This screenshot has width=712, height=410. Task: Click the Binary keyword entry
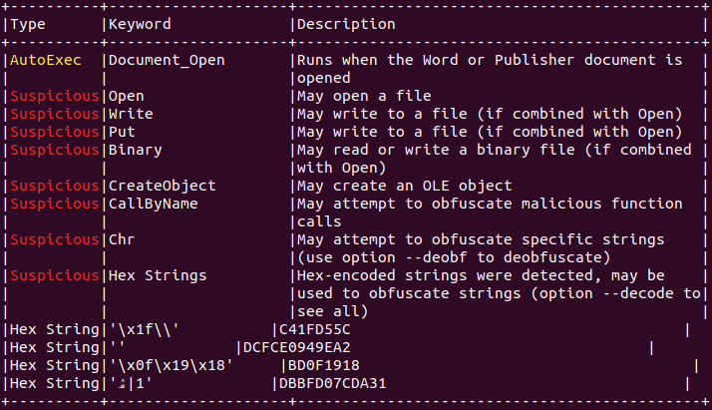point(135,151)
